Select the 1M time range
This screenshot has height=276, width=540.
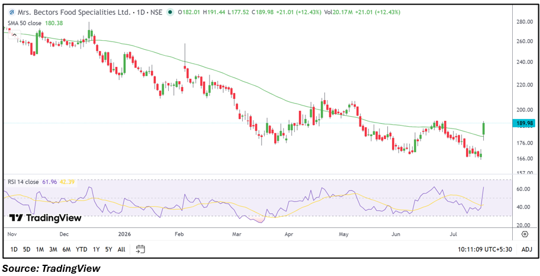[40, 249]
